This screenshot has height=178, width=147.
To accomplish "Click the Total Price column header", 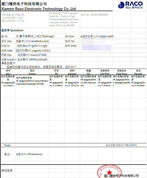I will pyautogui.click(x=121, y=72).
